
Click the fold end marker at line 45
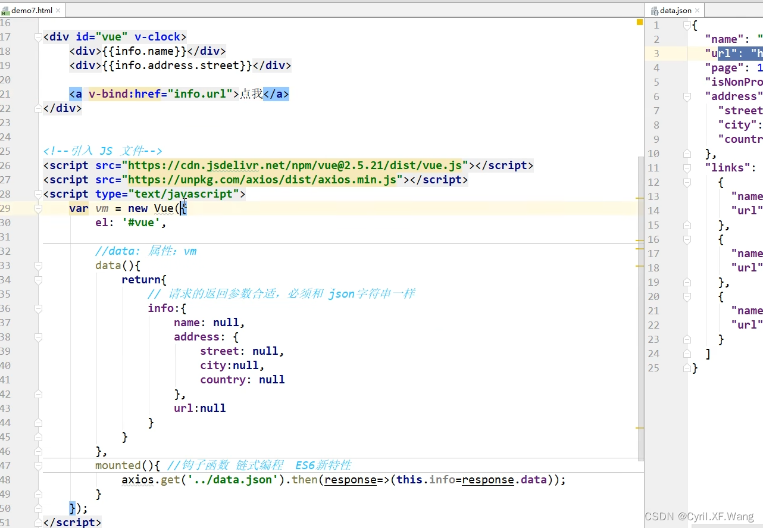coord(38,437)
